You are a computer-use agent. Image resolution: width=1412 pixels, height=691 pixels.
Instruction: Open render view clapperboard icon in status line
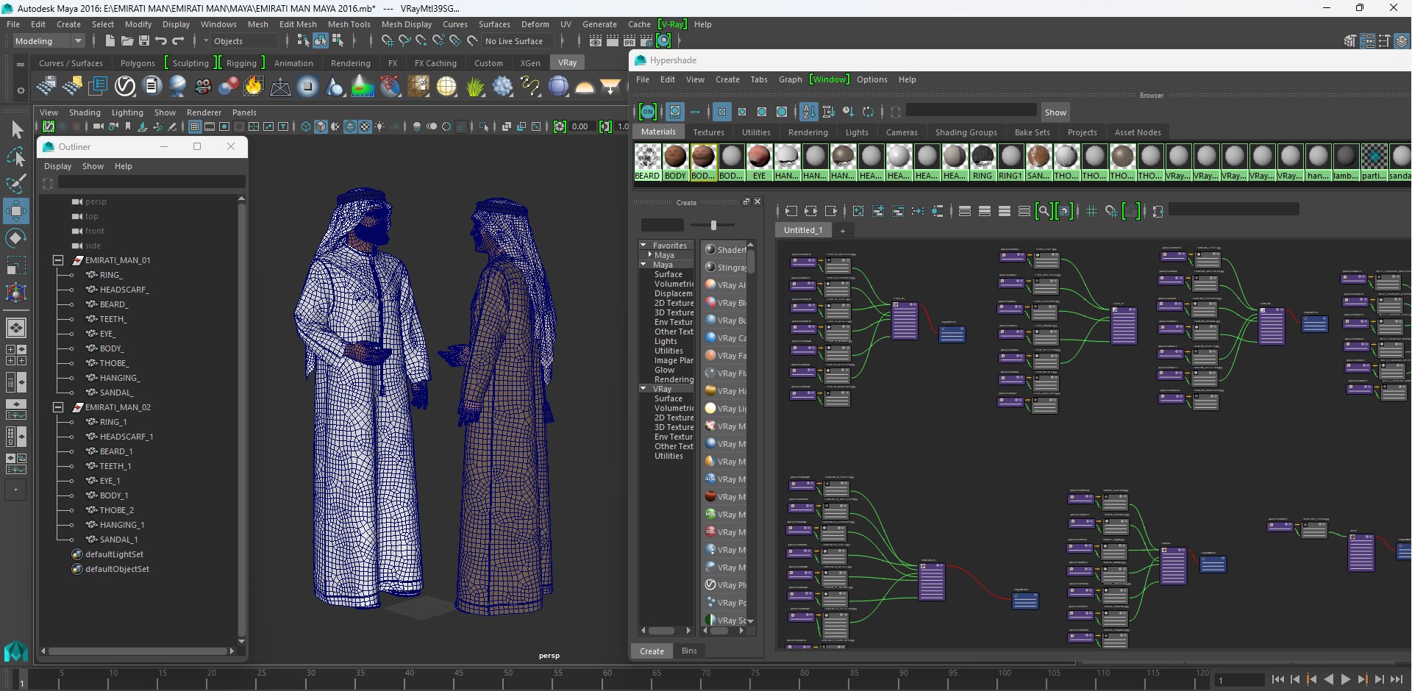pyautogui.click(x=596, y=41)
